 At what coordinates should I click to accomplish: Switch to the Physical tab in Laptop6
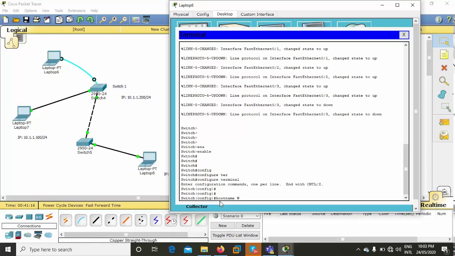181,14
